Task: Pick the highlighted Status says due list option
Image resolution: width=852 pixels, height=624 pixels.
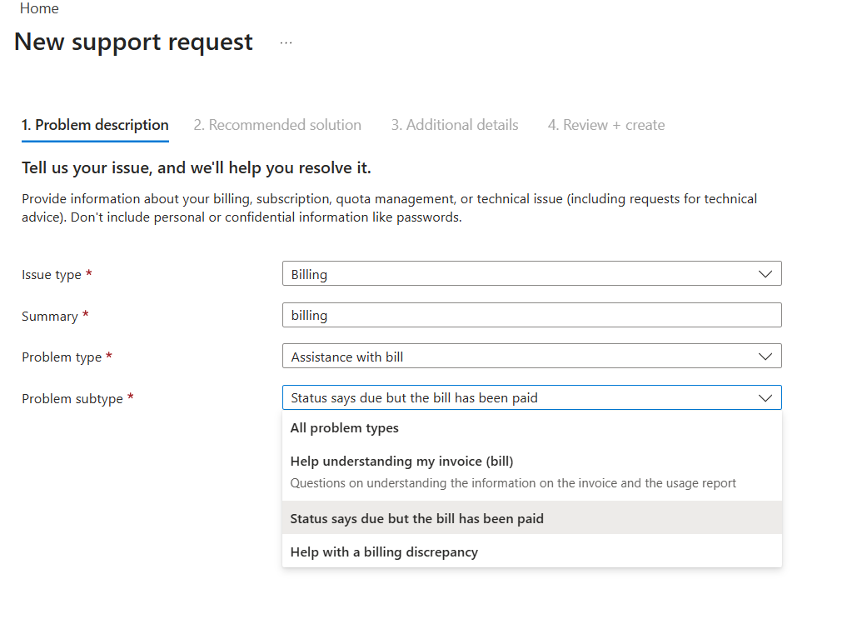Action: (416, 518)
